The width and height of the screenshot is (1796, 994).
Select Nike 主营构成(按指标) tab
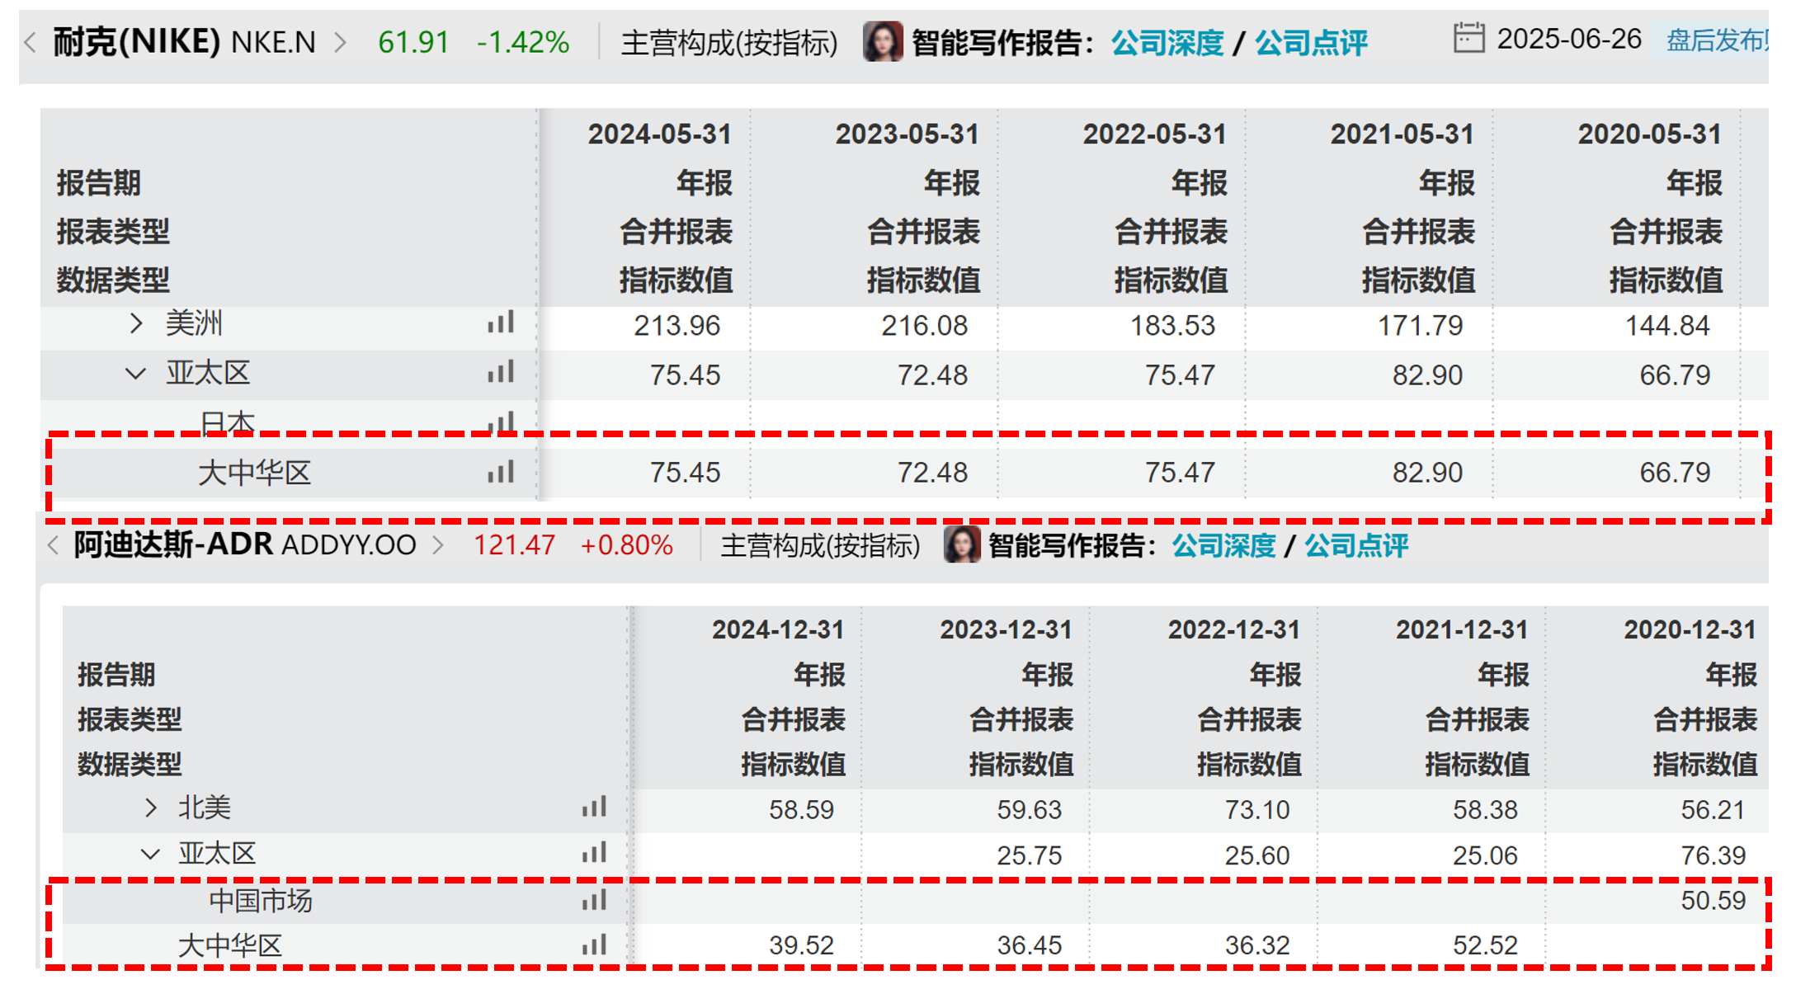coord(729,42)
